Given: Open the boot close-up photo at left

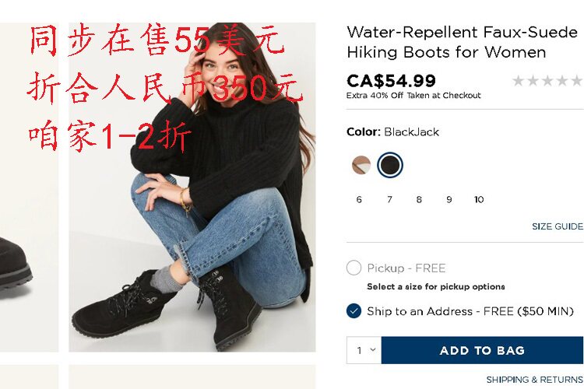Looking at the screenshot, I should (29, 187).
